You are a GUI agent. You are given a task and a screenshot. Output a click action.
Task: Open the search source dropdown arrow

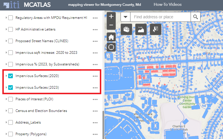125,17
